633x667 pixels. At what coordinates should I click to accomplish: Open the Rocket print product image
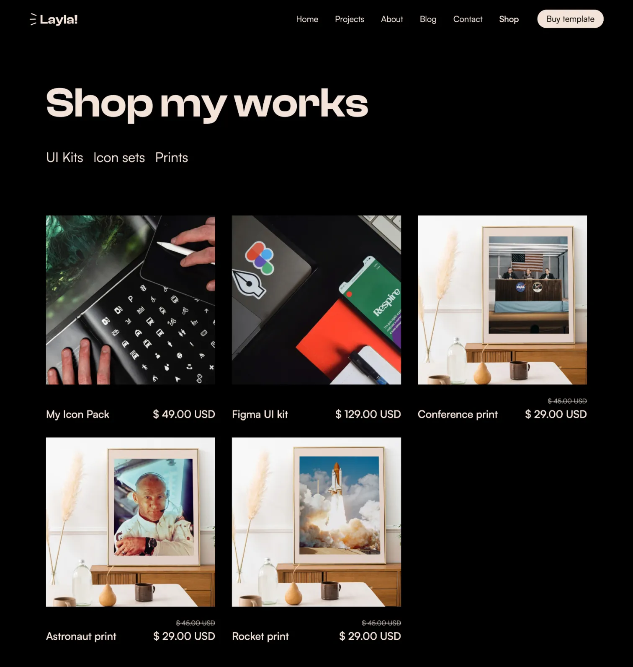pyautogui.click(x=316, y=522)
